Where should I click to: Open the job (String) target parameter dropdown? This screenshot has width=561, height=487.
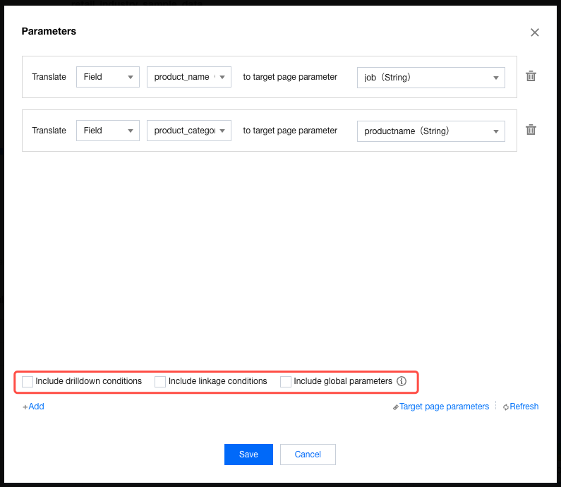[430, 78]
